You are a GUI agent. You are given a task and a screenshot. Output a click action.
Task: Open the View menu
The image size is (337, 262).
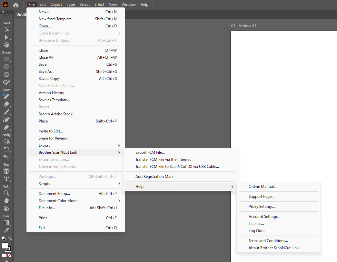[x=113, y=5]
